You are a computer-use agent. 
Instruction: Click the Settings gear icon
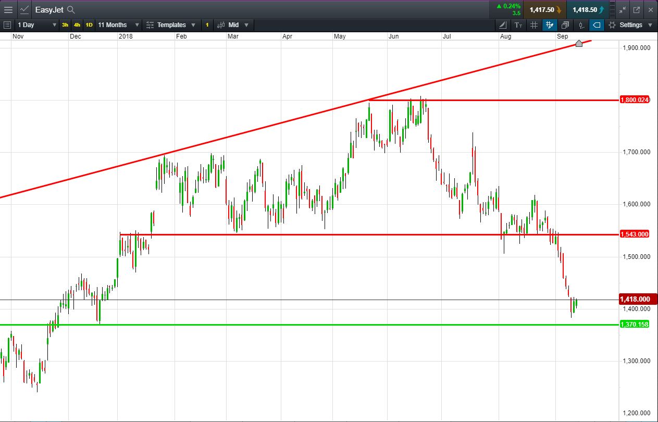click(x=612, y=24)
